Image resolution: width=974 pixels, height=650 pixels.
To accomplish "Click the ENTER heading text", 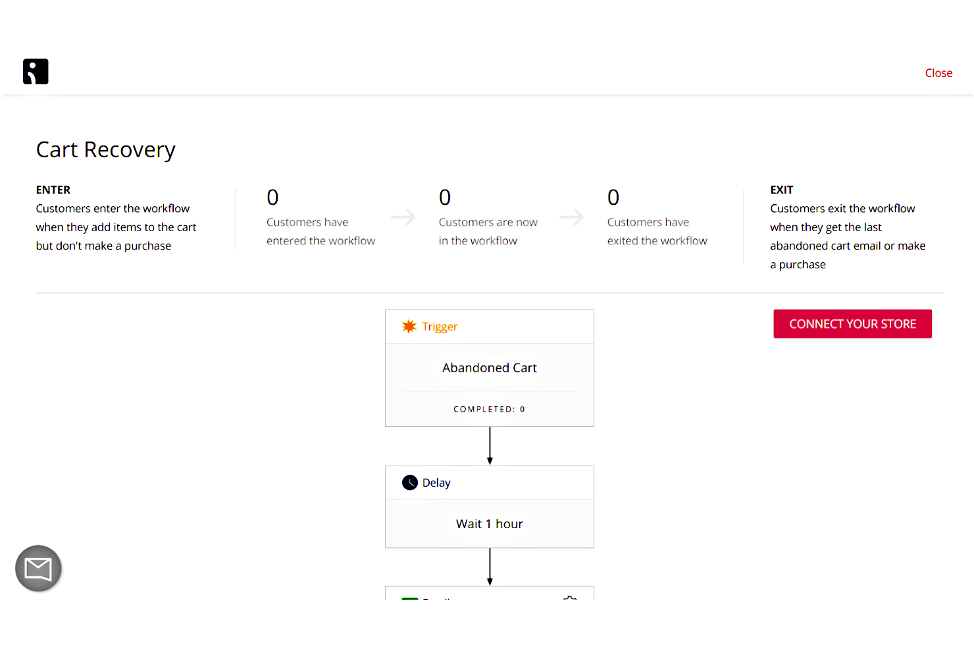I will point(53,190).
